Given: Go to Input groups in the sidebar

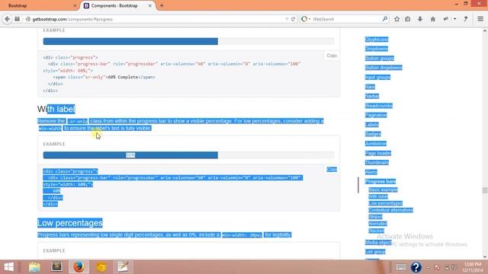Looking at the screenshot, I should click(x=377, y=77).
